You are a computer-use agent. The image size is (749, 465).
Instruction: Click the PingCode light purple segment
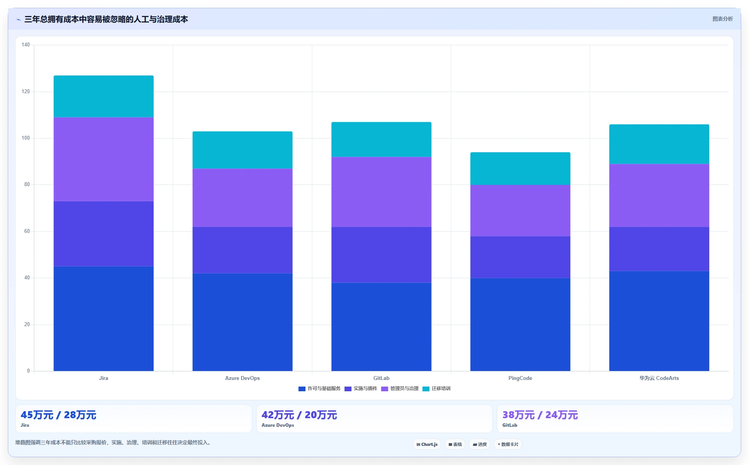[x=520, y=211]
